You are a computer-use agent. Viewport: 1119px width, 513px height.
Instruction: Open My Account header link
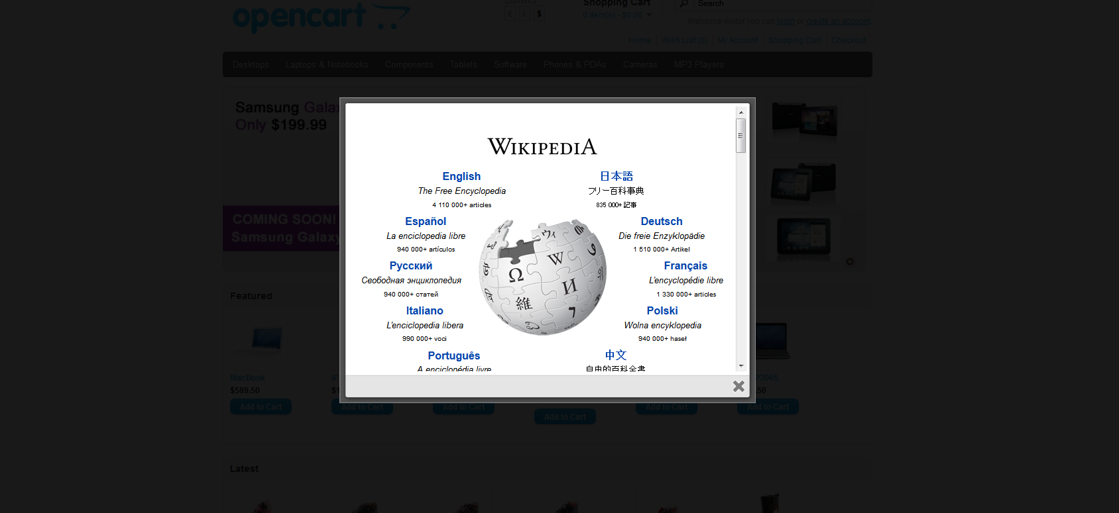coord(738,40)
